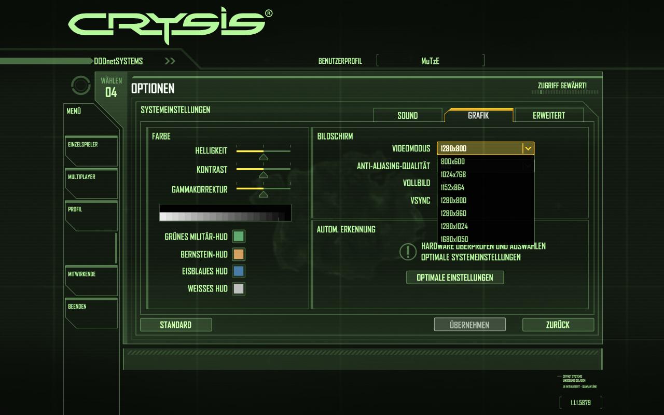Screen dimensions: 664x415
Task: Click the Optionen heading
Action: pos(153,89)
